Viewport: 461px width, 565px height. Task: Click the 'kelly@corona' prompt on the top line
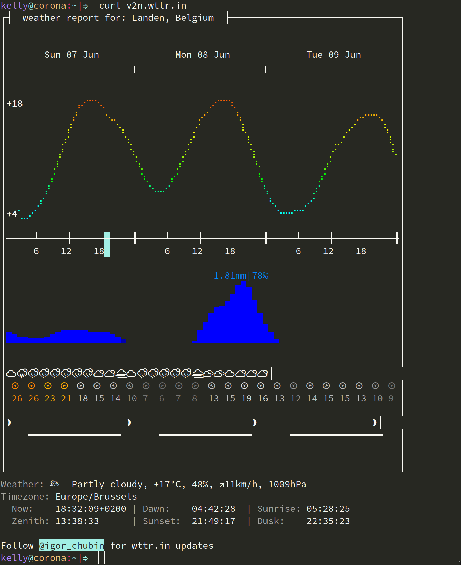[x=33, y=6]
